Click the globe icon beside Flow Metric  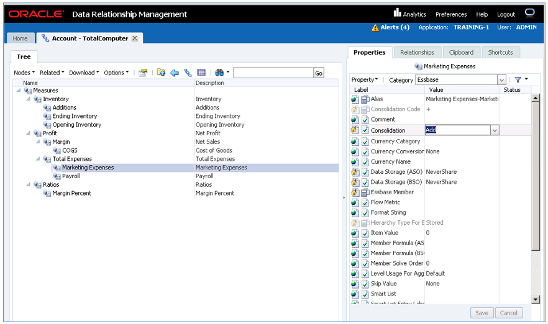coord(355,202)
